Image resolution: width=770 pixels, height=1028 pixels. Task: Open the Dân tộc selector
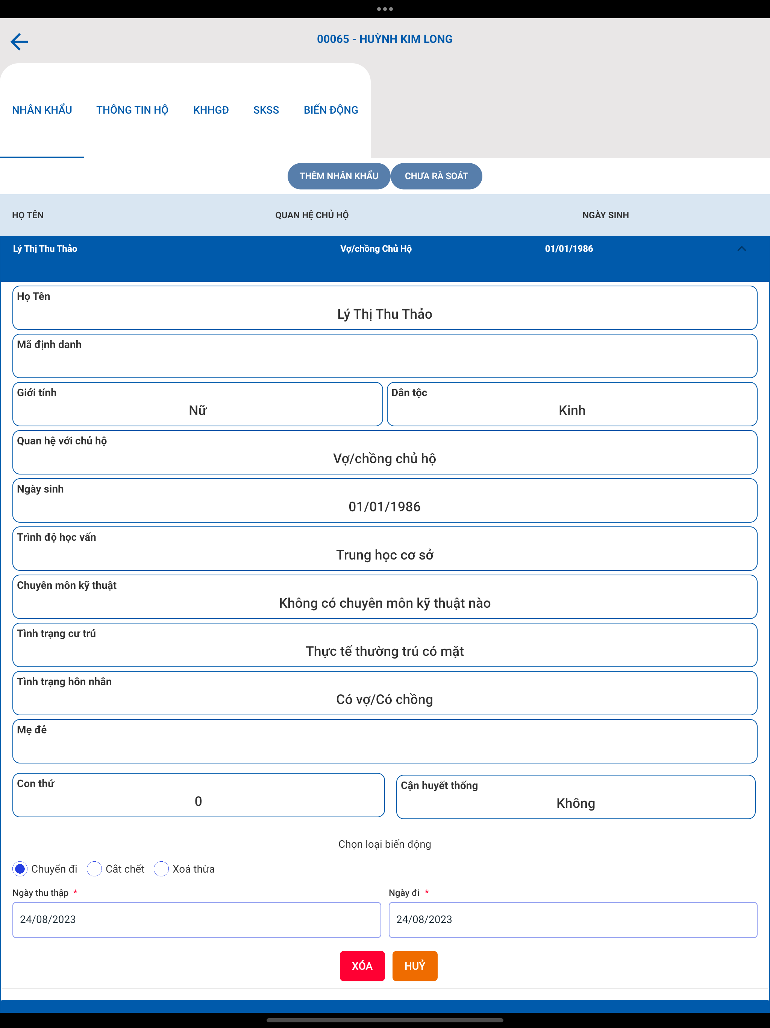572,404
